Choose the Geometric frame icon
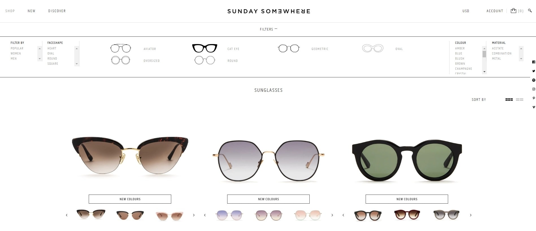 [x=288, y=48]
